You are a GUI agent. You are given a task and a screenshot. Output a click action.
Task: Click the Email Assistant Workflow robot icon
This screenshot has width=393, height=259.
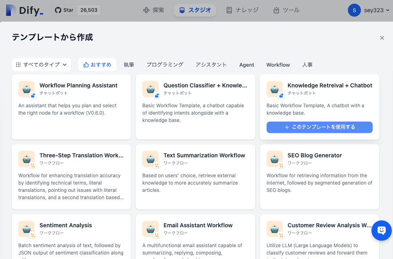(x=150, y=229)
